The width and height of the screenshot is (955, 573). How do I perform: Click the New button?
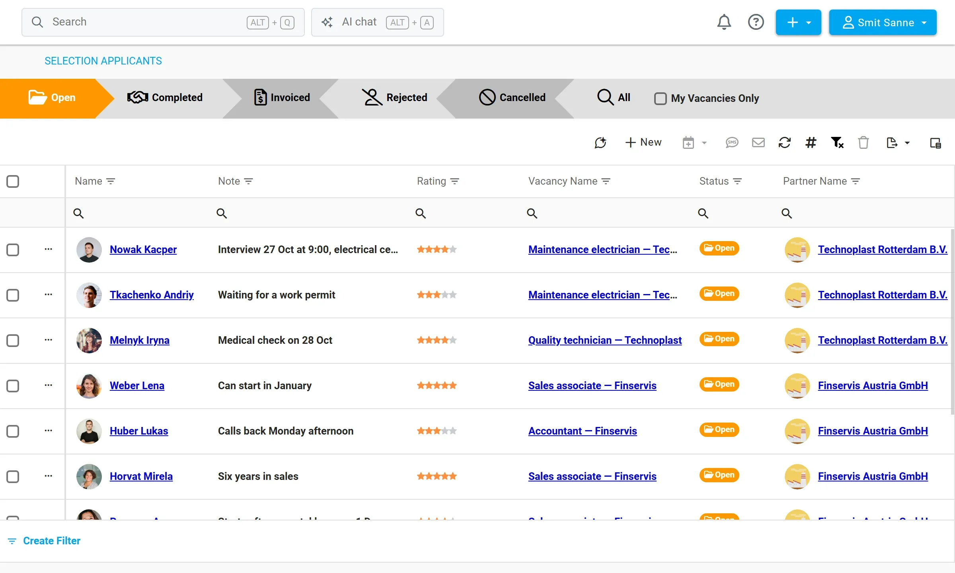click(643, 142)
